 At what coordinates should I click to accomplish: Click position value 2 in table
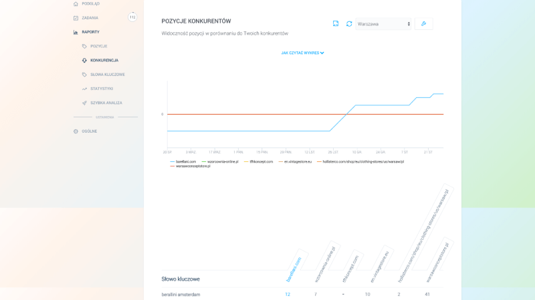point(399,295)
